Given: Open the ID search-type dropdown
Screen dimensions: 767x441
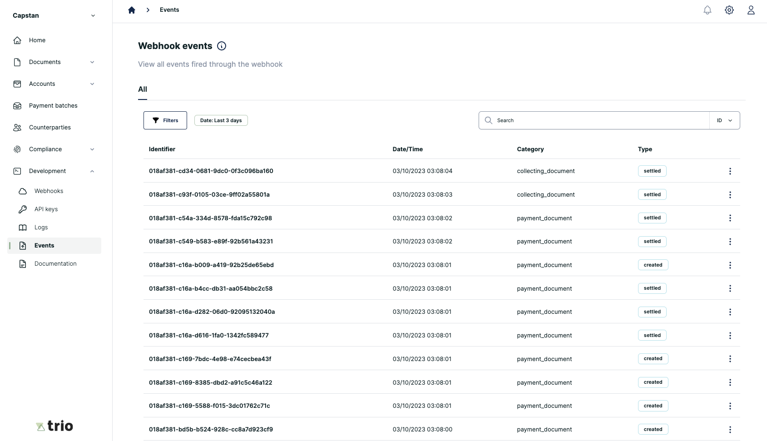Looking at the screenshot, I should pyautogui.click(x=725, y=120).
